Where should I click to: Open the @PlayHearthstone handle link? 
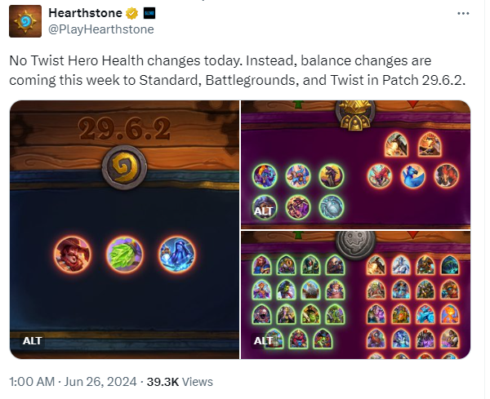101,29
